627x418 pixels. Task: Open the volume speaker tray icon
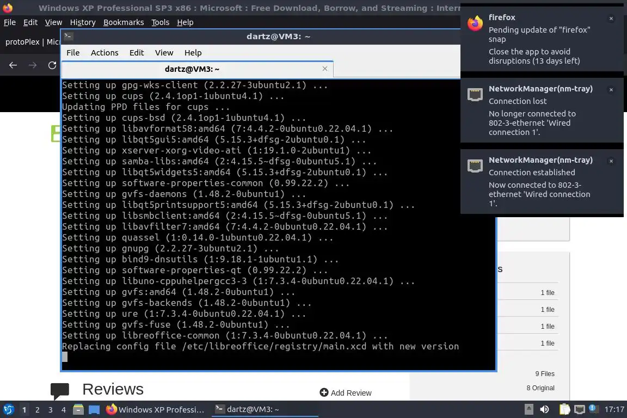click(544, 410)
